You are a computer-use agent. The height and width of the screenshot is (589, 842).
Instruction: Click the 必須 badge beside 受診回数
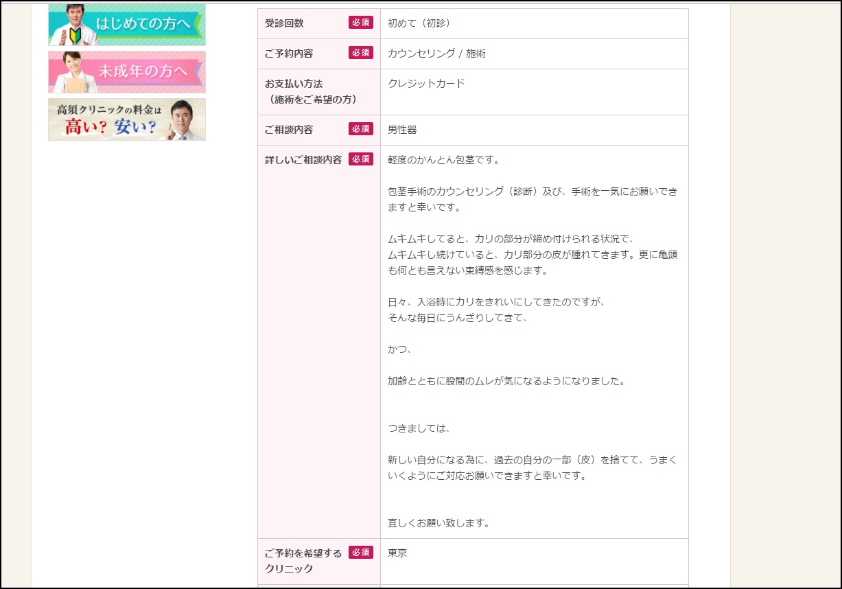coord(362,23)
